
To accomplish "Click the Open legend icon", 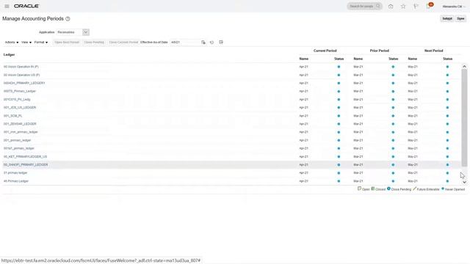I will point(359,188).
